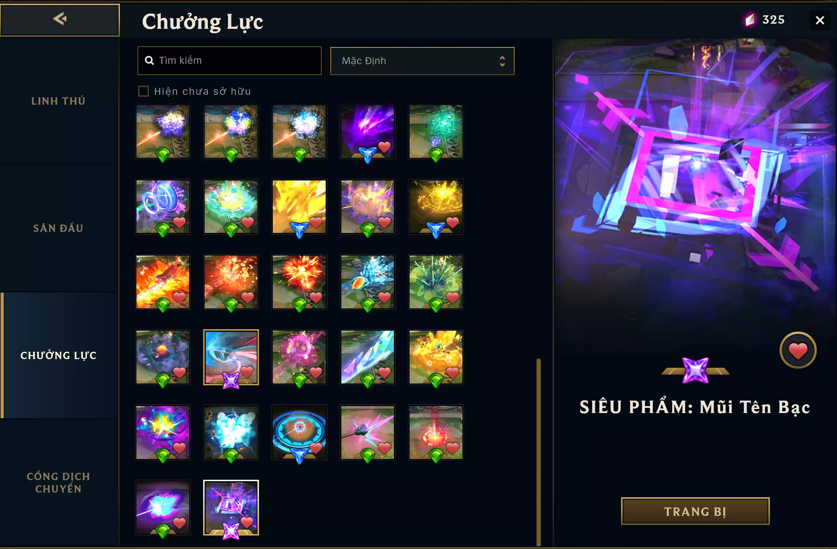Click the double-arrow back icon
The height and width of the screenshot is (549, 837).
pyautogui.click(x=60, y=19)
